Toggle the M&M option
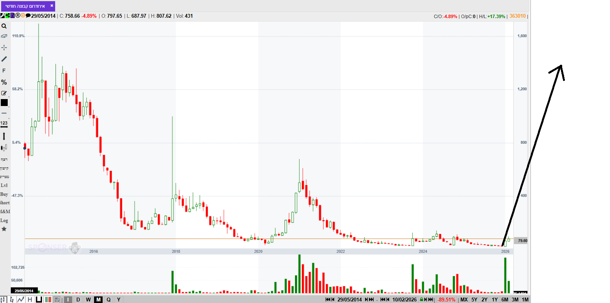 point(5,212)
